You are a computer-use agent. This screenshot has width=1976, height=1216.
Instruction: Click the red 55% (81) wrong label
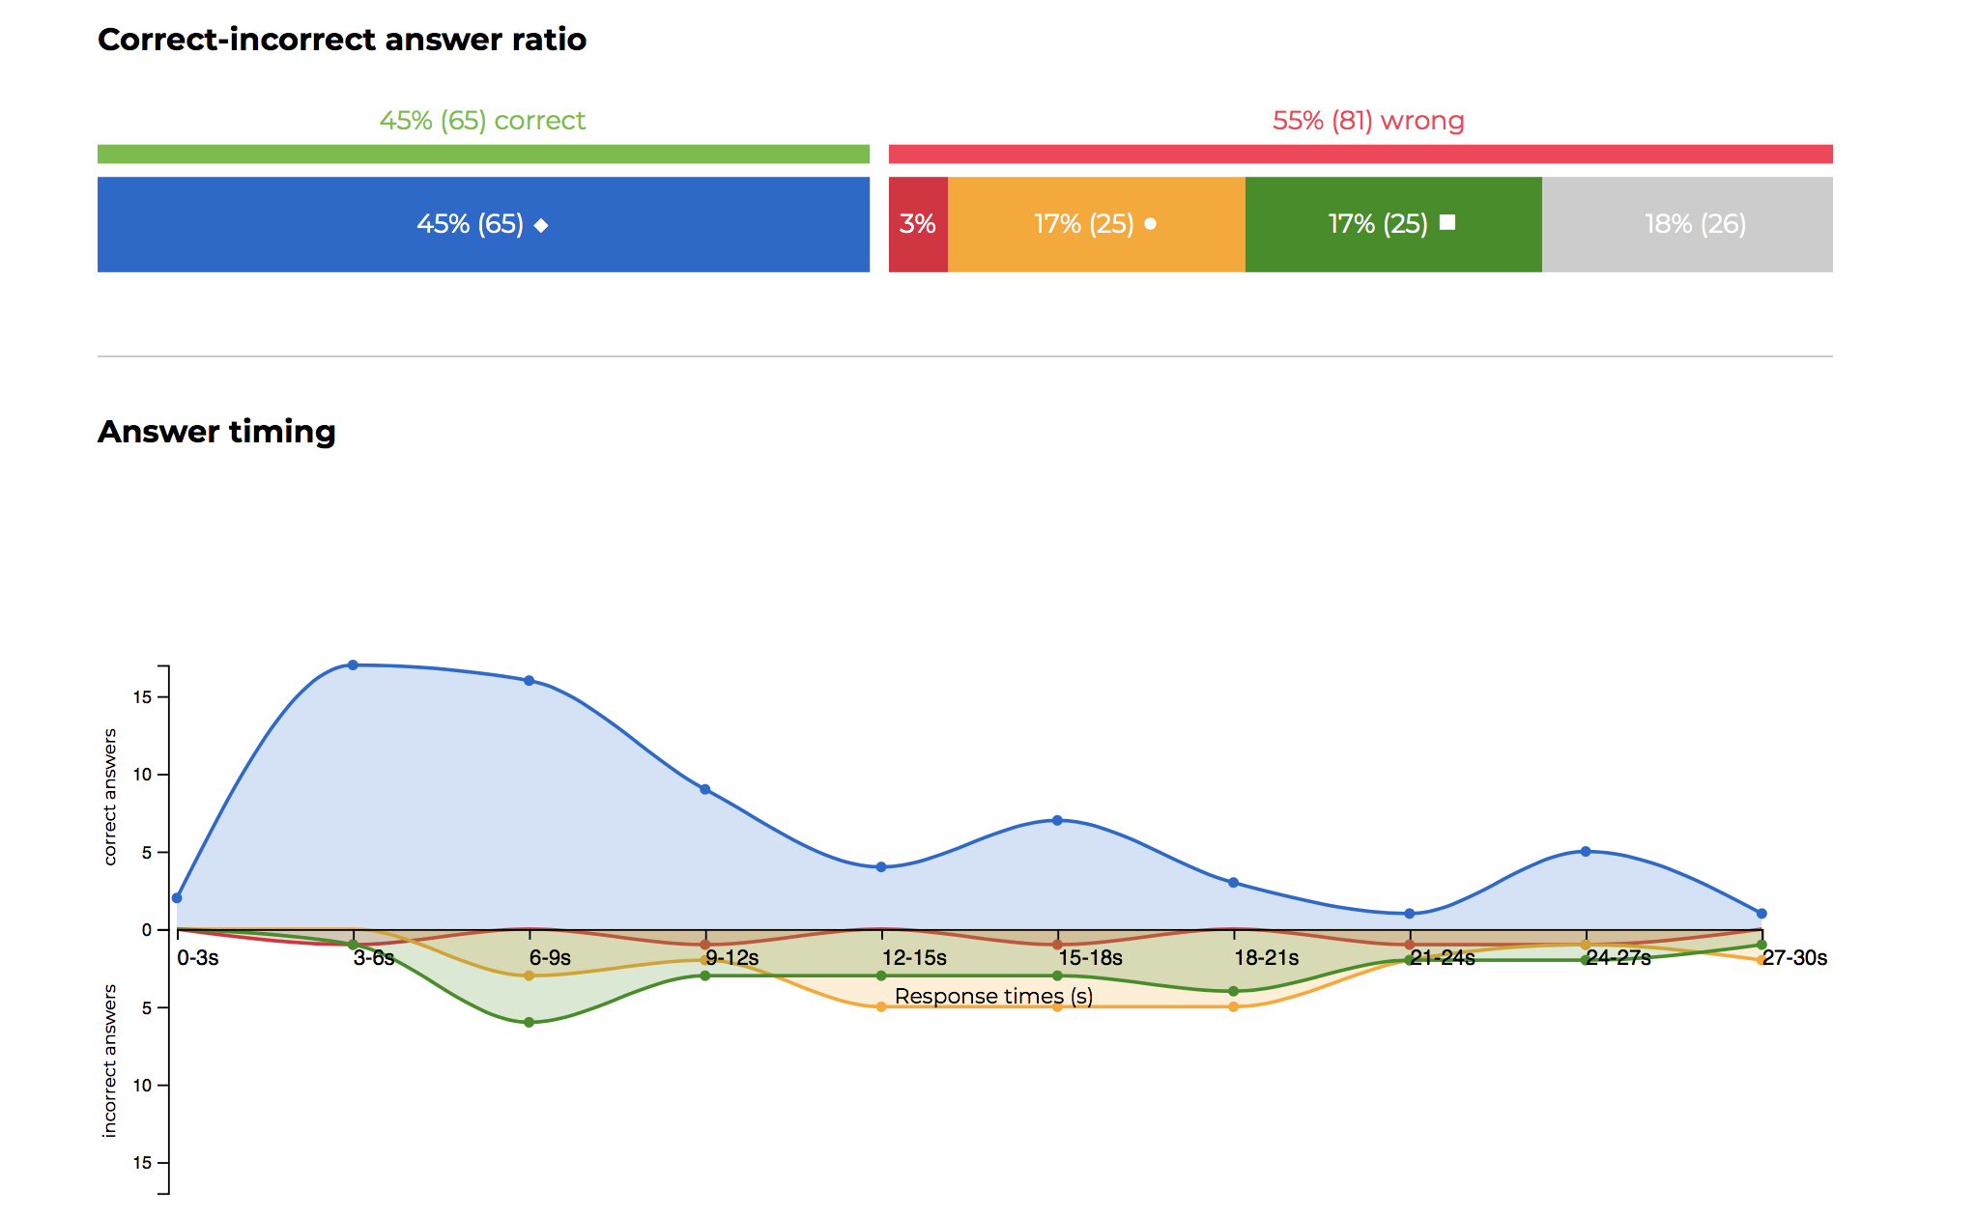pyautogui.click(x=1367, y=121)
